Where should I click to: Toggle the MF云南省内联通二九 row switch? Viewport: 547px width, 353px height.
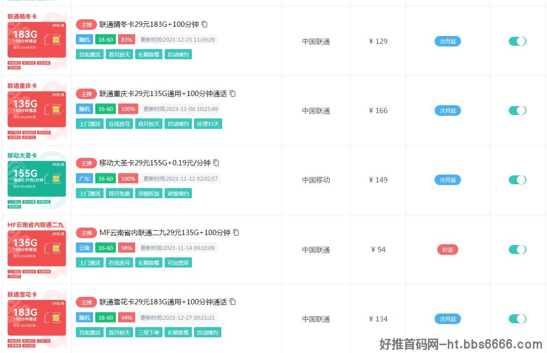tap(517, 250)
